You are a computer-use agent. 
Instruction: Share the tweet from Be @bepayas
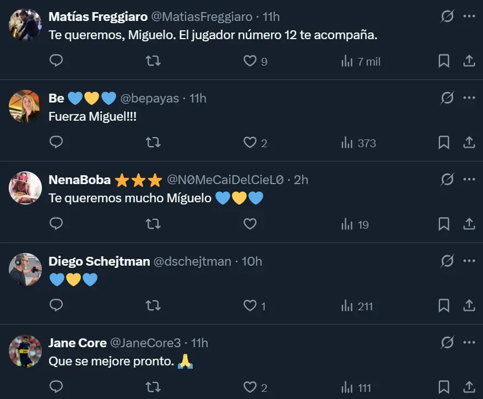click(469, 143)
